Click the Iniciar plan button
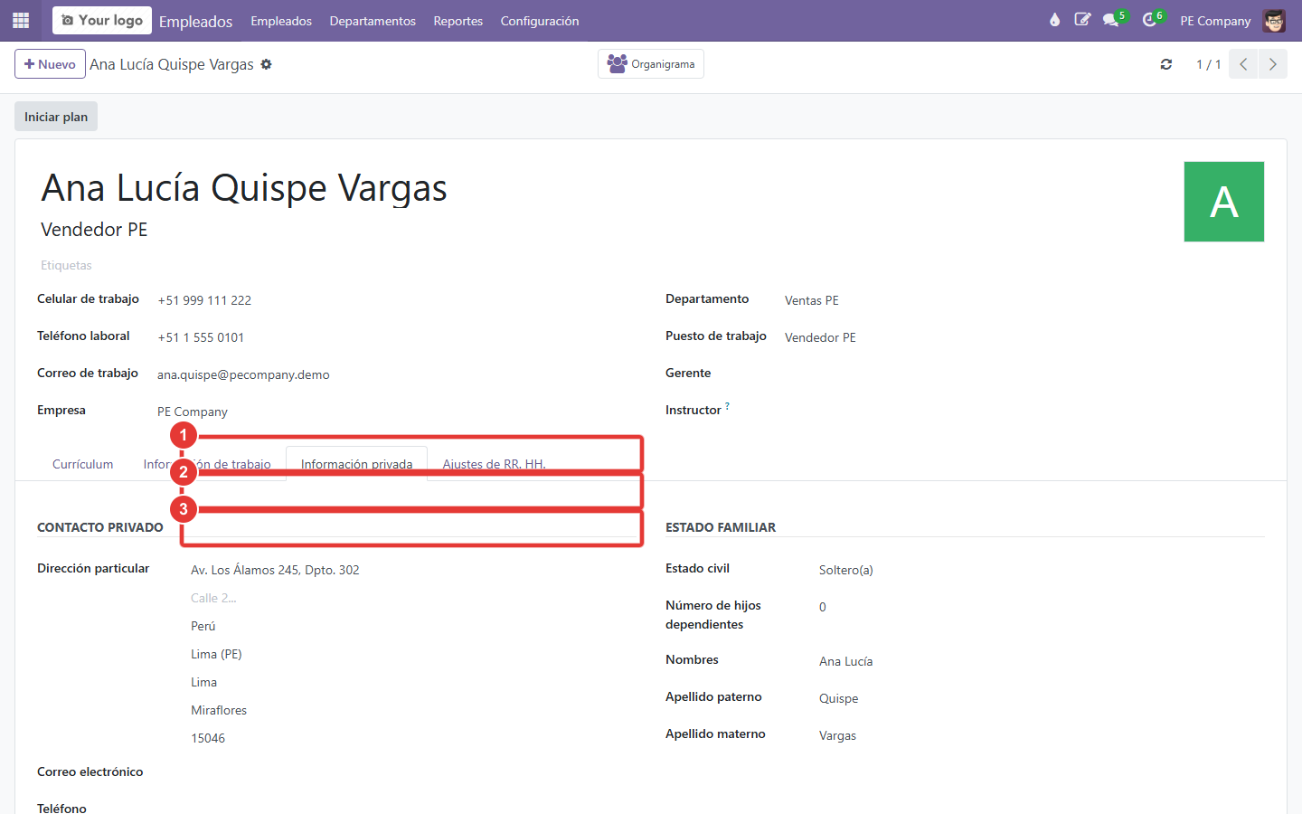 [x=56, y=117]
